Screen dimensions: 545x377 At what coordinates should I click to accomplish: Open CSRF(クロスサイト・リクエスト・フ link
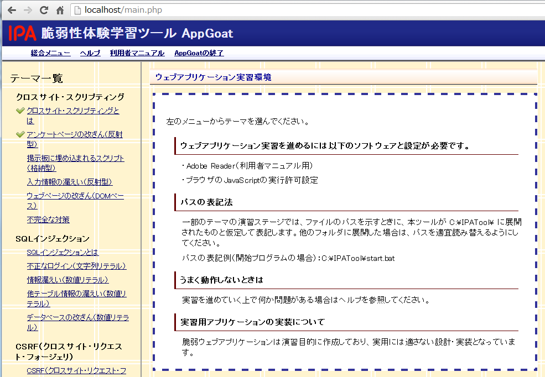click(76, 371)
